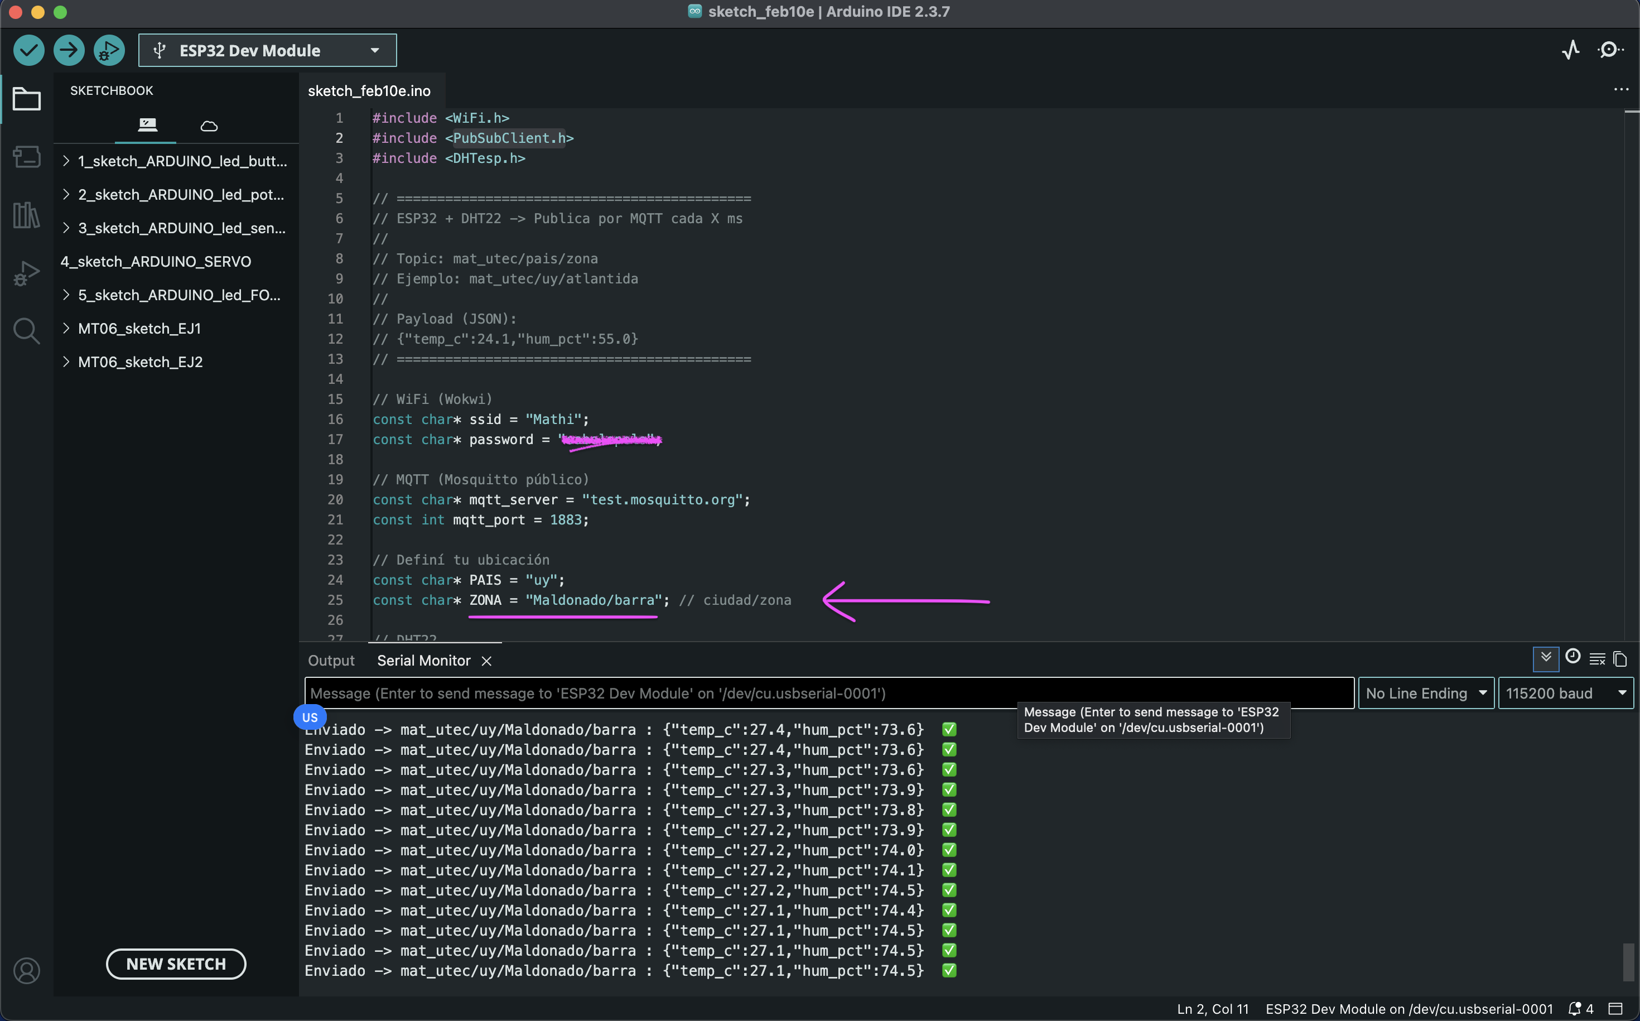Start debugging with the debug play icon

109,50
